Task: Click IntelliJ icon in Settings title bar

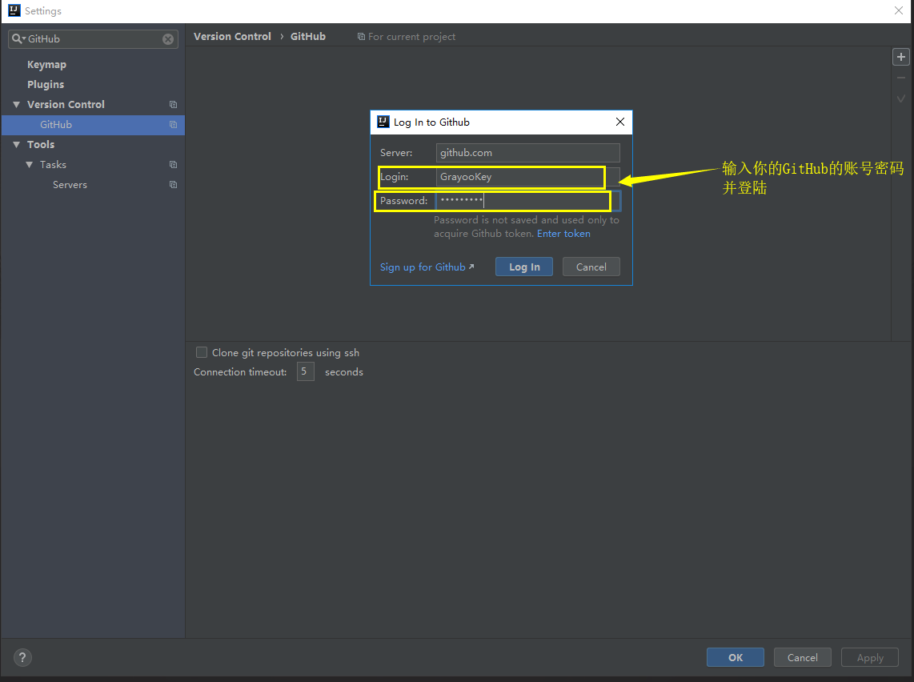Action: [x=14, y=10]
